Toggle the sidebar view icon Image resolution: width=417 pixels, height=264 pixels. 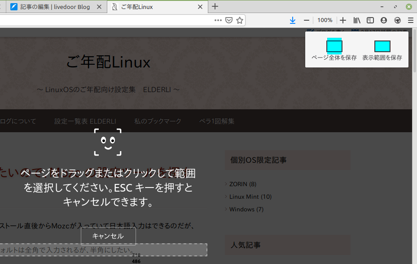370,20
